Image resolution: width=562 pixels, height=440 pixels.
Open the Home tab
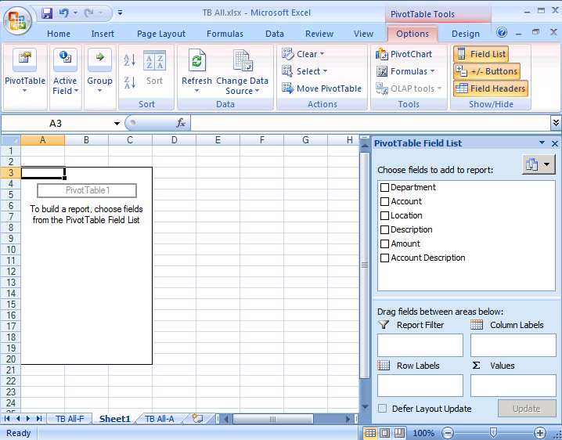coord(59,34)
